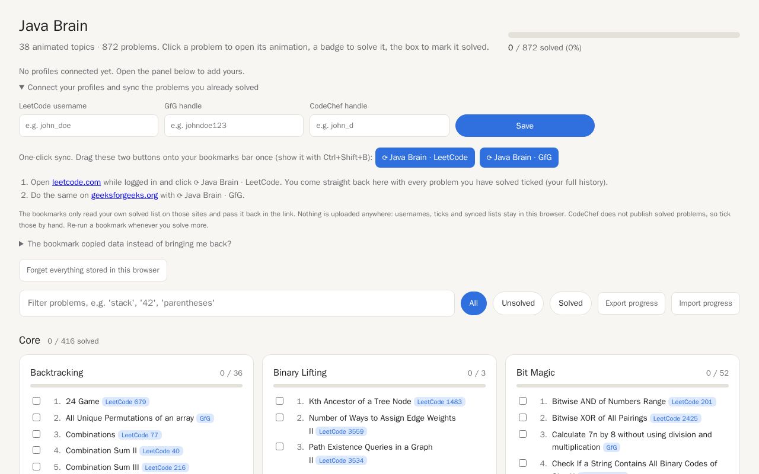Switch to Solved problems filter
This screenshot has height=474, width=759.
[570, 303]
